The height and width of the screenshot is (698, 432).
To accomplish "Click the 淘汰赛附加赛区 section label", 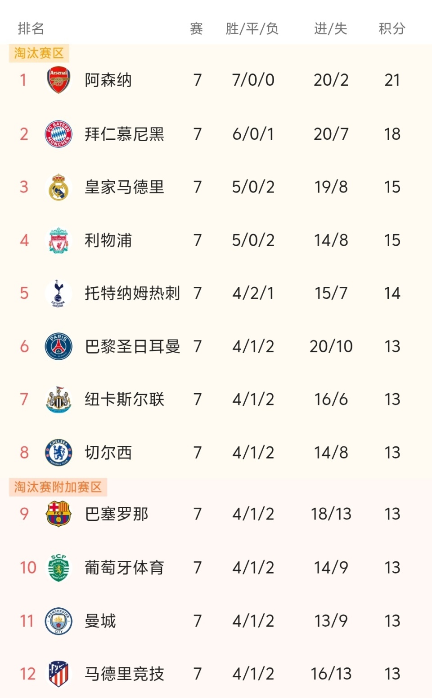I will 58,487.
